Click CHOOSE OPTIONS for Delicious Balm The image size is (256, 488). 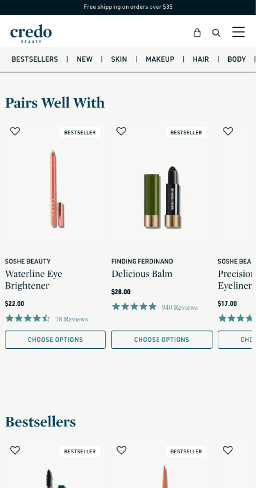pos(161,340)
